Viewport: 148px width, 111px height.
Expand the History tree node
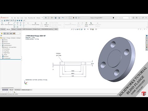1,40
